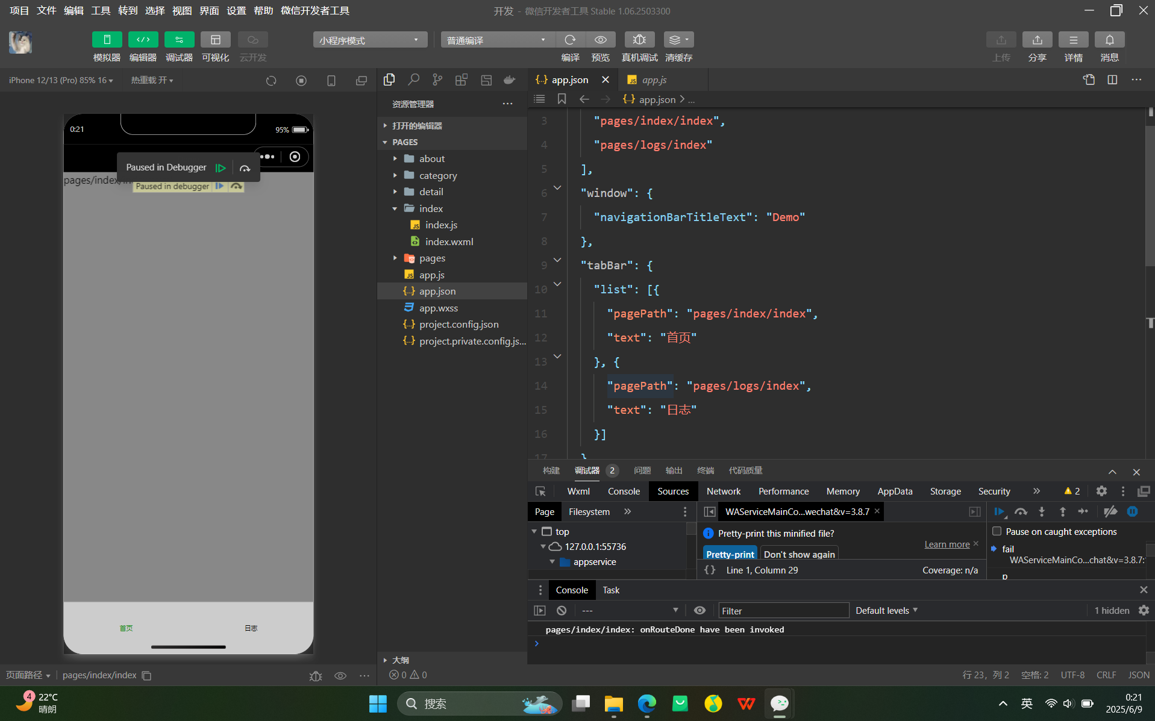1155x721 pixels.
Task: Open the Visualization panel button
Action: click(215, 40)
